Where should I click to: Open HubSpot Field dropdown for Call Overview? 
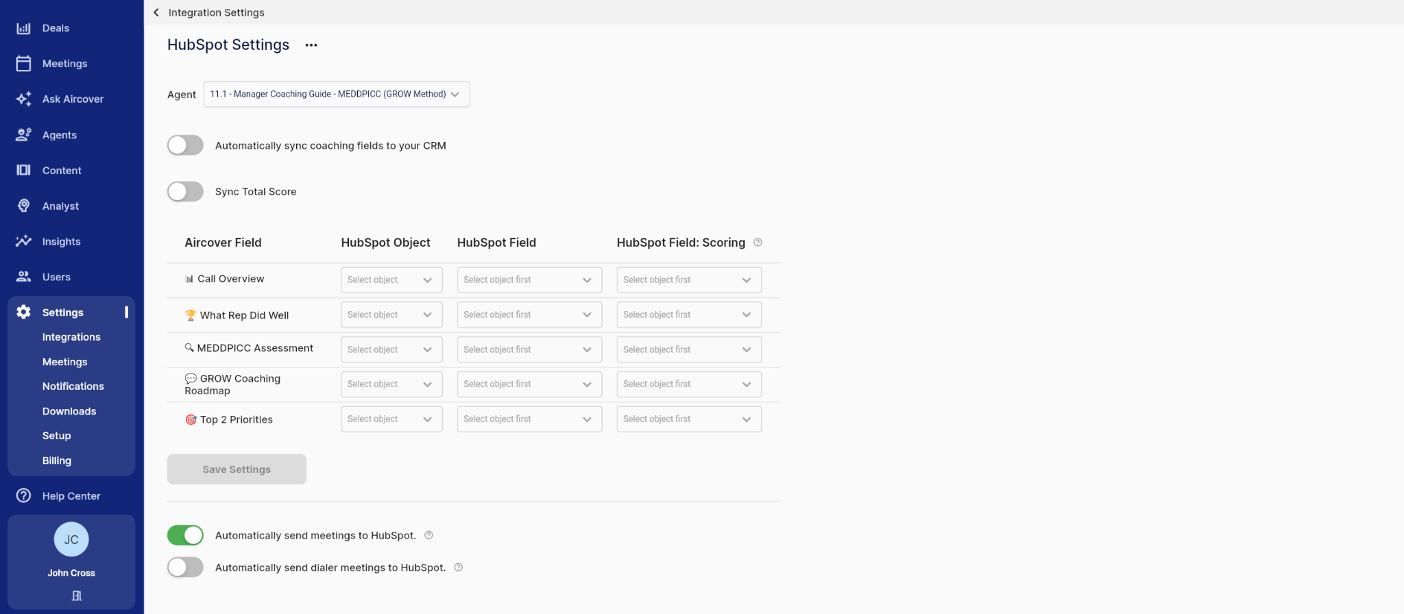[x=529, y=280]
